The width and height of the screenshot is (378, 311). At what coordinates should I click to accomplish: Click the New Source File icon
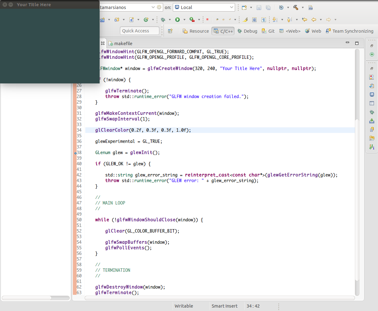131,20
